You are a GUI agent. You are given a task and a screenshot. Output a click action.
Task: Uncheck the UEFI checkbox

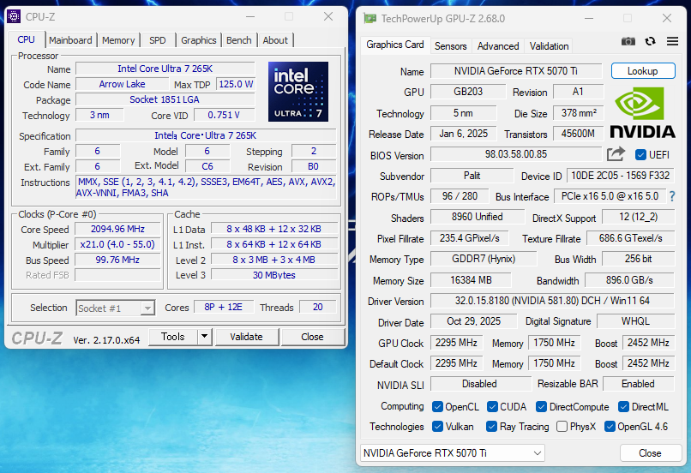click(x=640, y=155)
